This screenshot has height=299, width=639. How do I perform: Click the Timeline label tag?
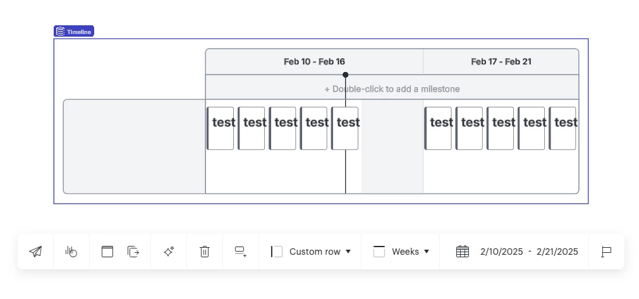pos(74,32)
